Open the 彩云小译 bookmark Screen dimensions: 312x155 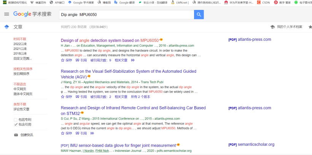click(153, 3)
